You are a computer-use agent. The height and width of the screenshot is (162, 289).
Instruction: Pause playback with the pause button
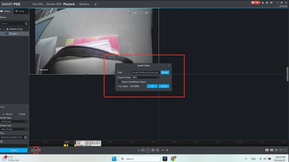(148, 150)
